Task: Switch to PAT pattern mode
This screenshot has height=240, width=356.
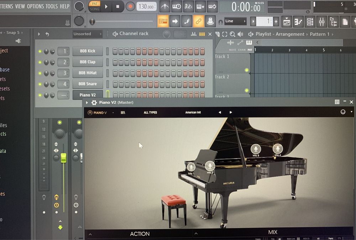Action: [x=95, y=4]
